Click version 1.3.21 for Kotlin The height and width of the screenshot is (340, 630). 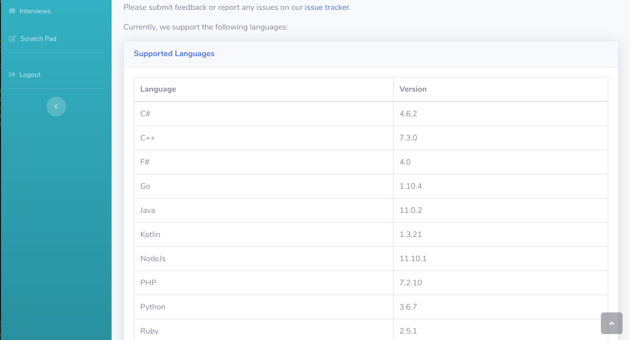(x=501, y=235)
